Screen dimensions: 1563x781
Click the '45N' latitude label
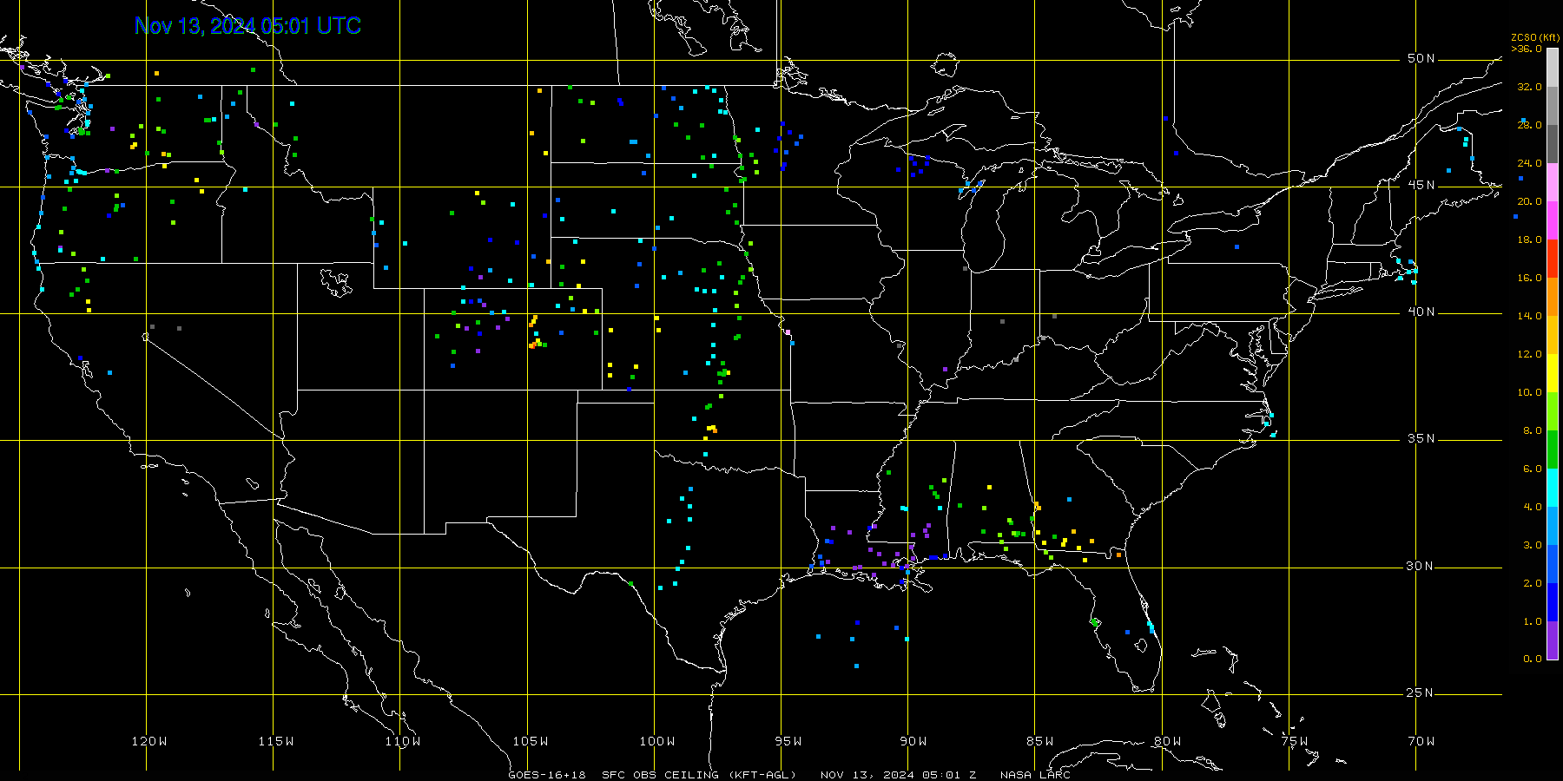1421,185
